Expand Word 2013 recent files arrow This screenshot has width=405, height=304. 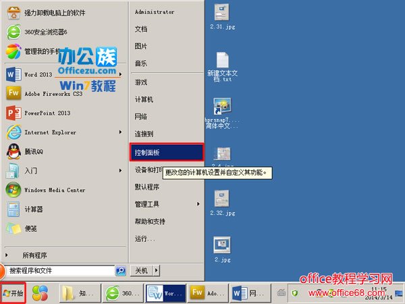point(120,74)
